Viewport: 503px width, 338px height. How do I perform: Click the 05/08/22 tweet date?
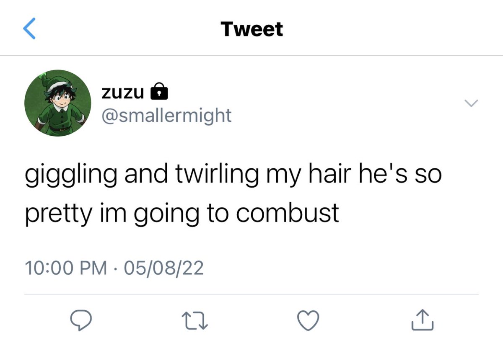coord(164,268)
